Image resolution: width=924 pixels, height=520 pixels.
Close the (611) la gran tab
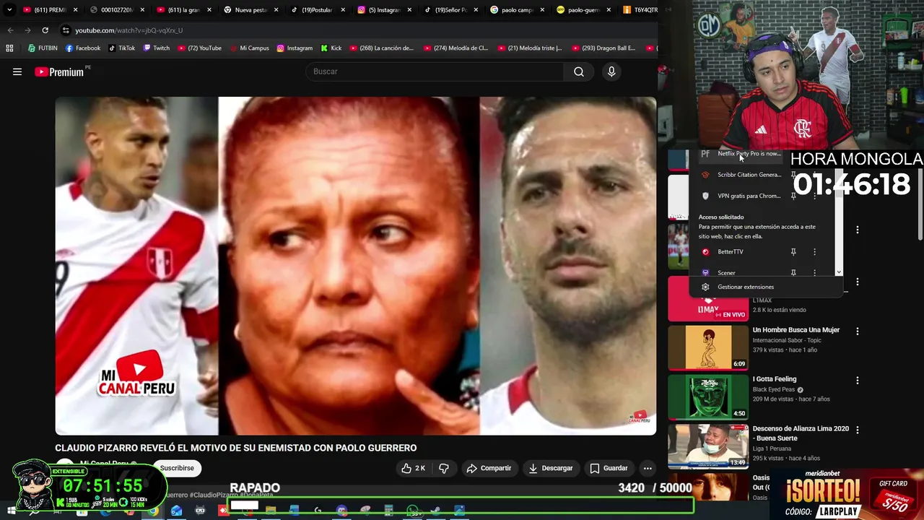[209, 10]
